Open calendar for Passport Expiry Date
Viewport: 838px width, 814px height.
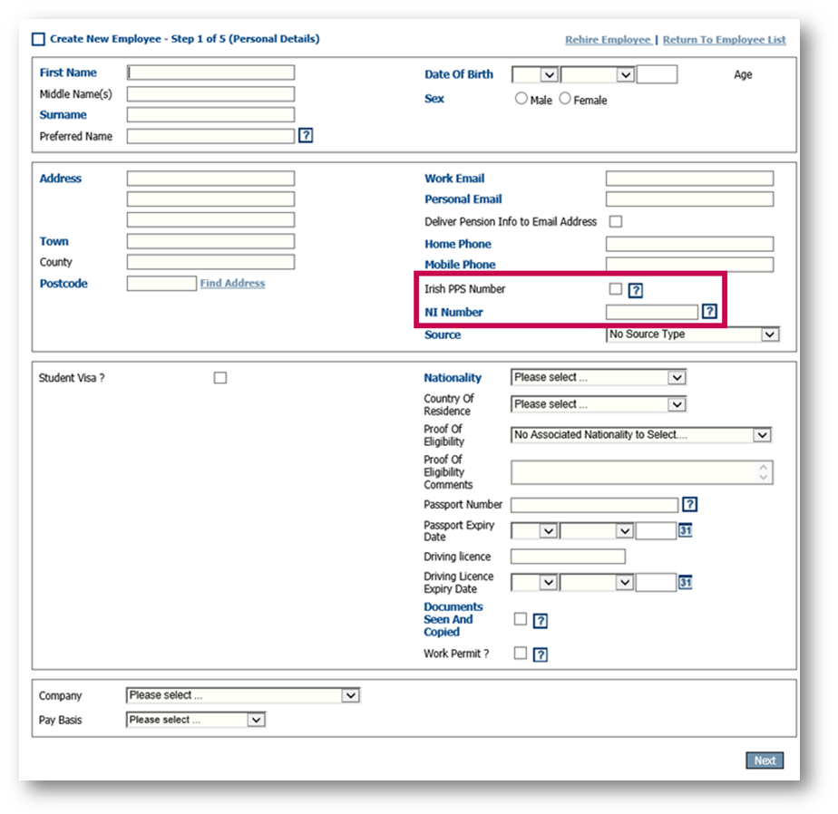686,530
